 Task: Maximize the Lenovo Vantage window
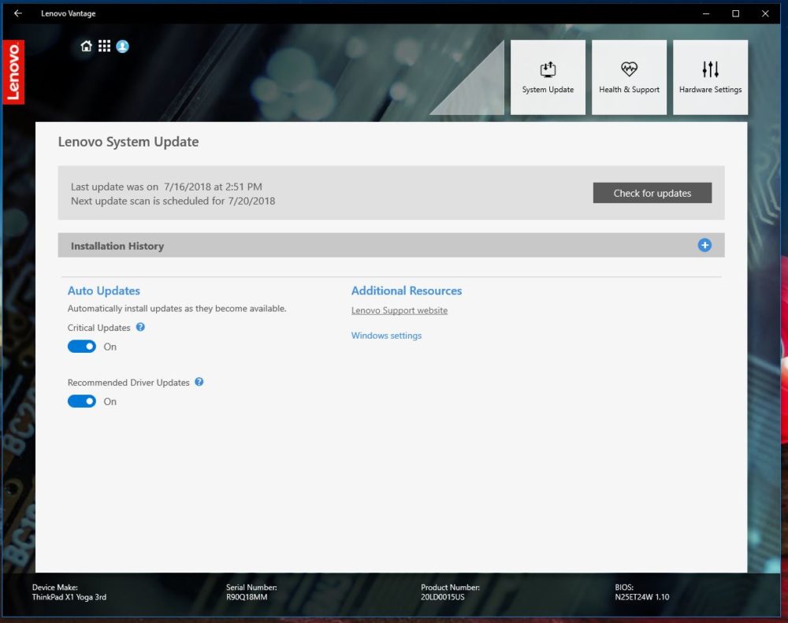pyautogui.click(x=735, y=13)
